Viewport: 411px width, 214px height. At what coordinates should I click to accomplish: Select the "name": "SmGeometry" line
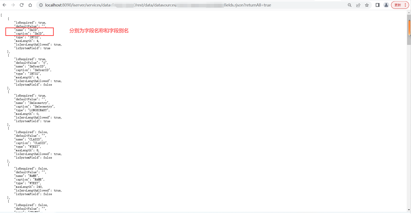point(32,103)
